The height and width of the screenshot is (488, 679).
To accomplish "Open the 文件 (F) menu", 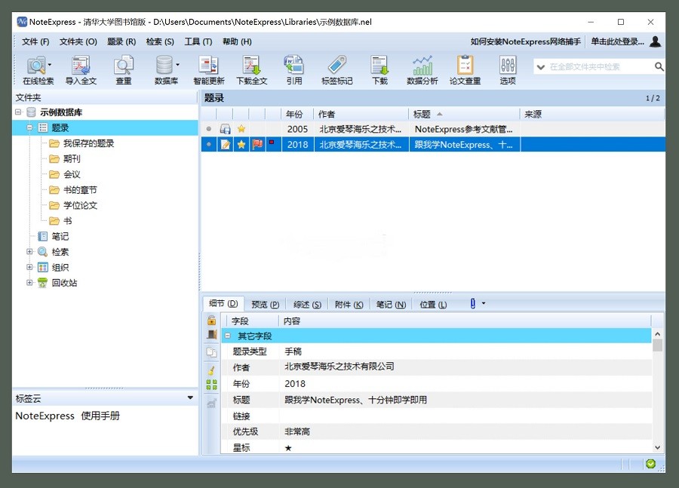I will pos(35,41).
